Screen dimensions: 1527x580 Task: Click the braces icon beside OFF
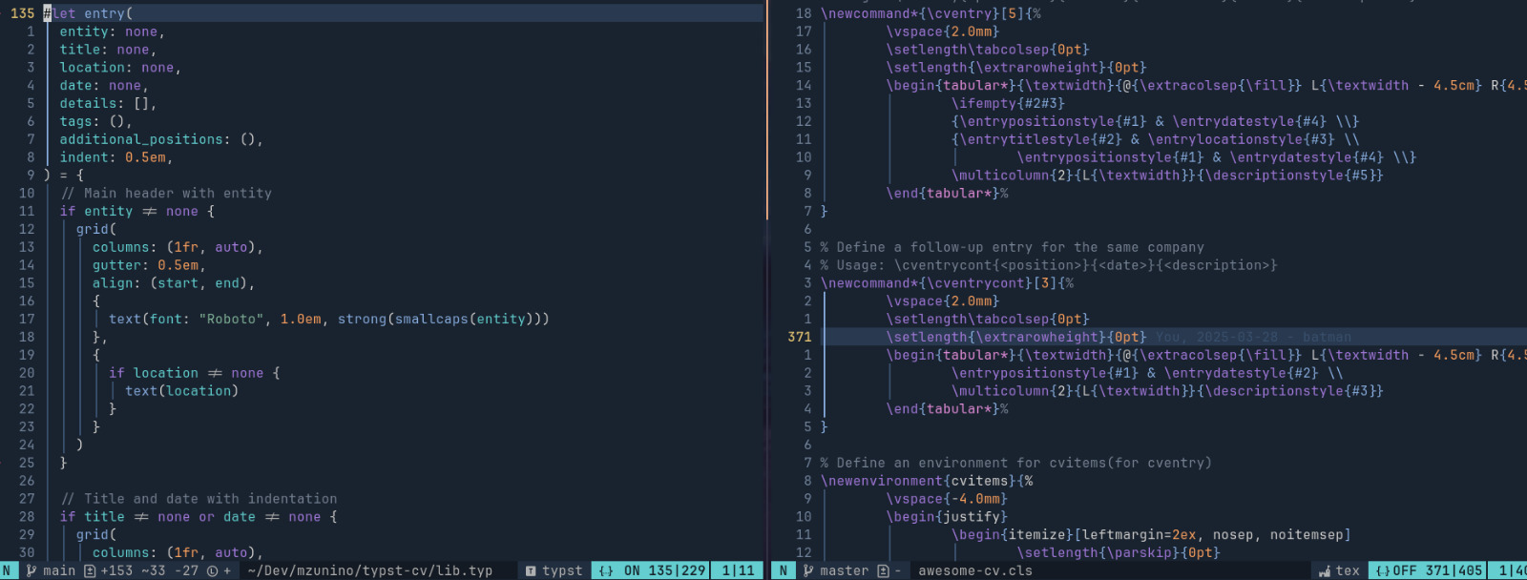coord(1383,570)
